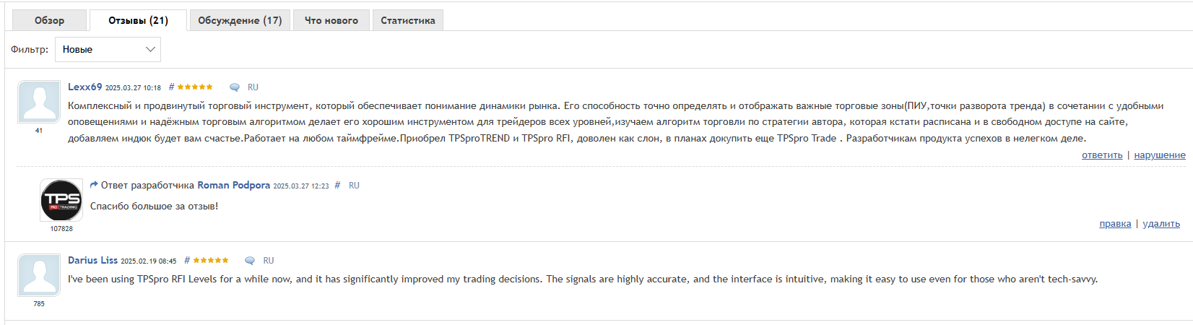Open the Новые filter dropdown
1193x325 pixels.
[x=108, y=49]
